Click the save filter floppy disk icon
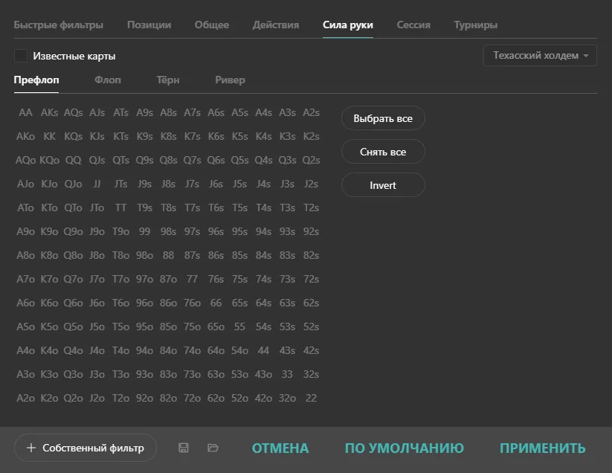 184,448
